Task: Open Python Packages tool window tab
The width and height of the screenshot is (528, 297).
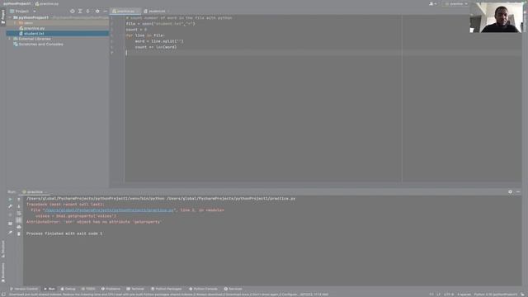Action: click(167, 289)
